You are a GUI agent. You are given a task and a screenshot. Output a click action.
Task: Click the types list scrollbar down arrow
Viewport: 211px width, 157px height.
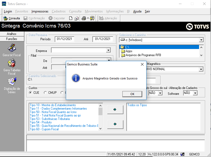(x=100, y=129)
